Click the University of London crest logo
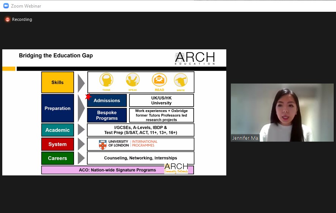Image resolution: width=336 pixels, height=213 pixels. click(x=103, y=145)
